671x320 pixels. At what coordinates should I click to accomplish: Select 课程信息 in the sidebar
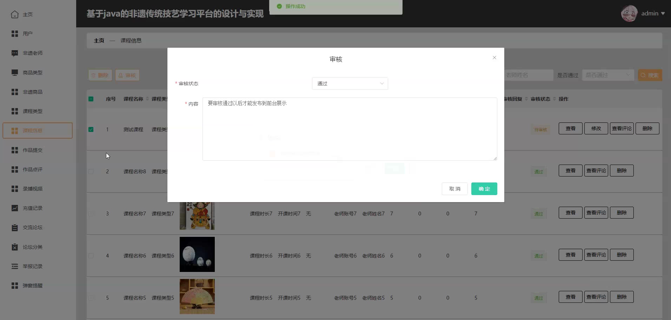(38, 131)
